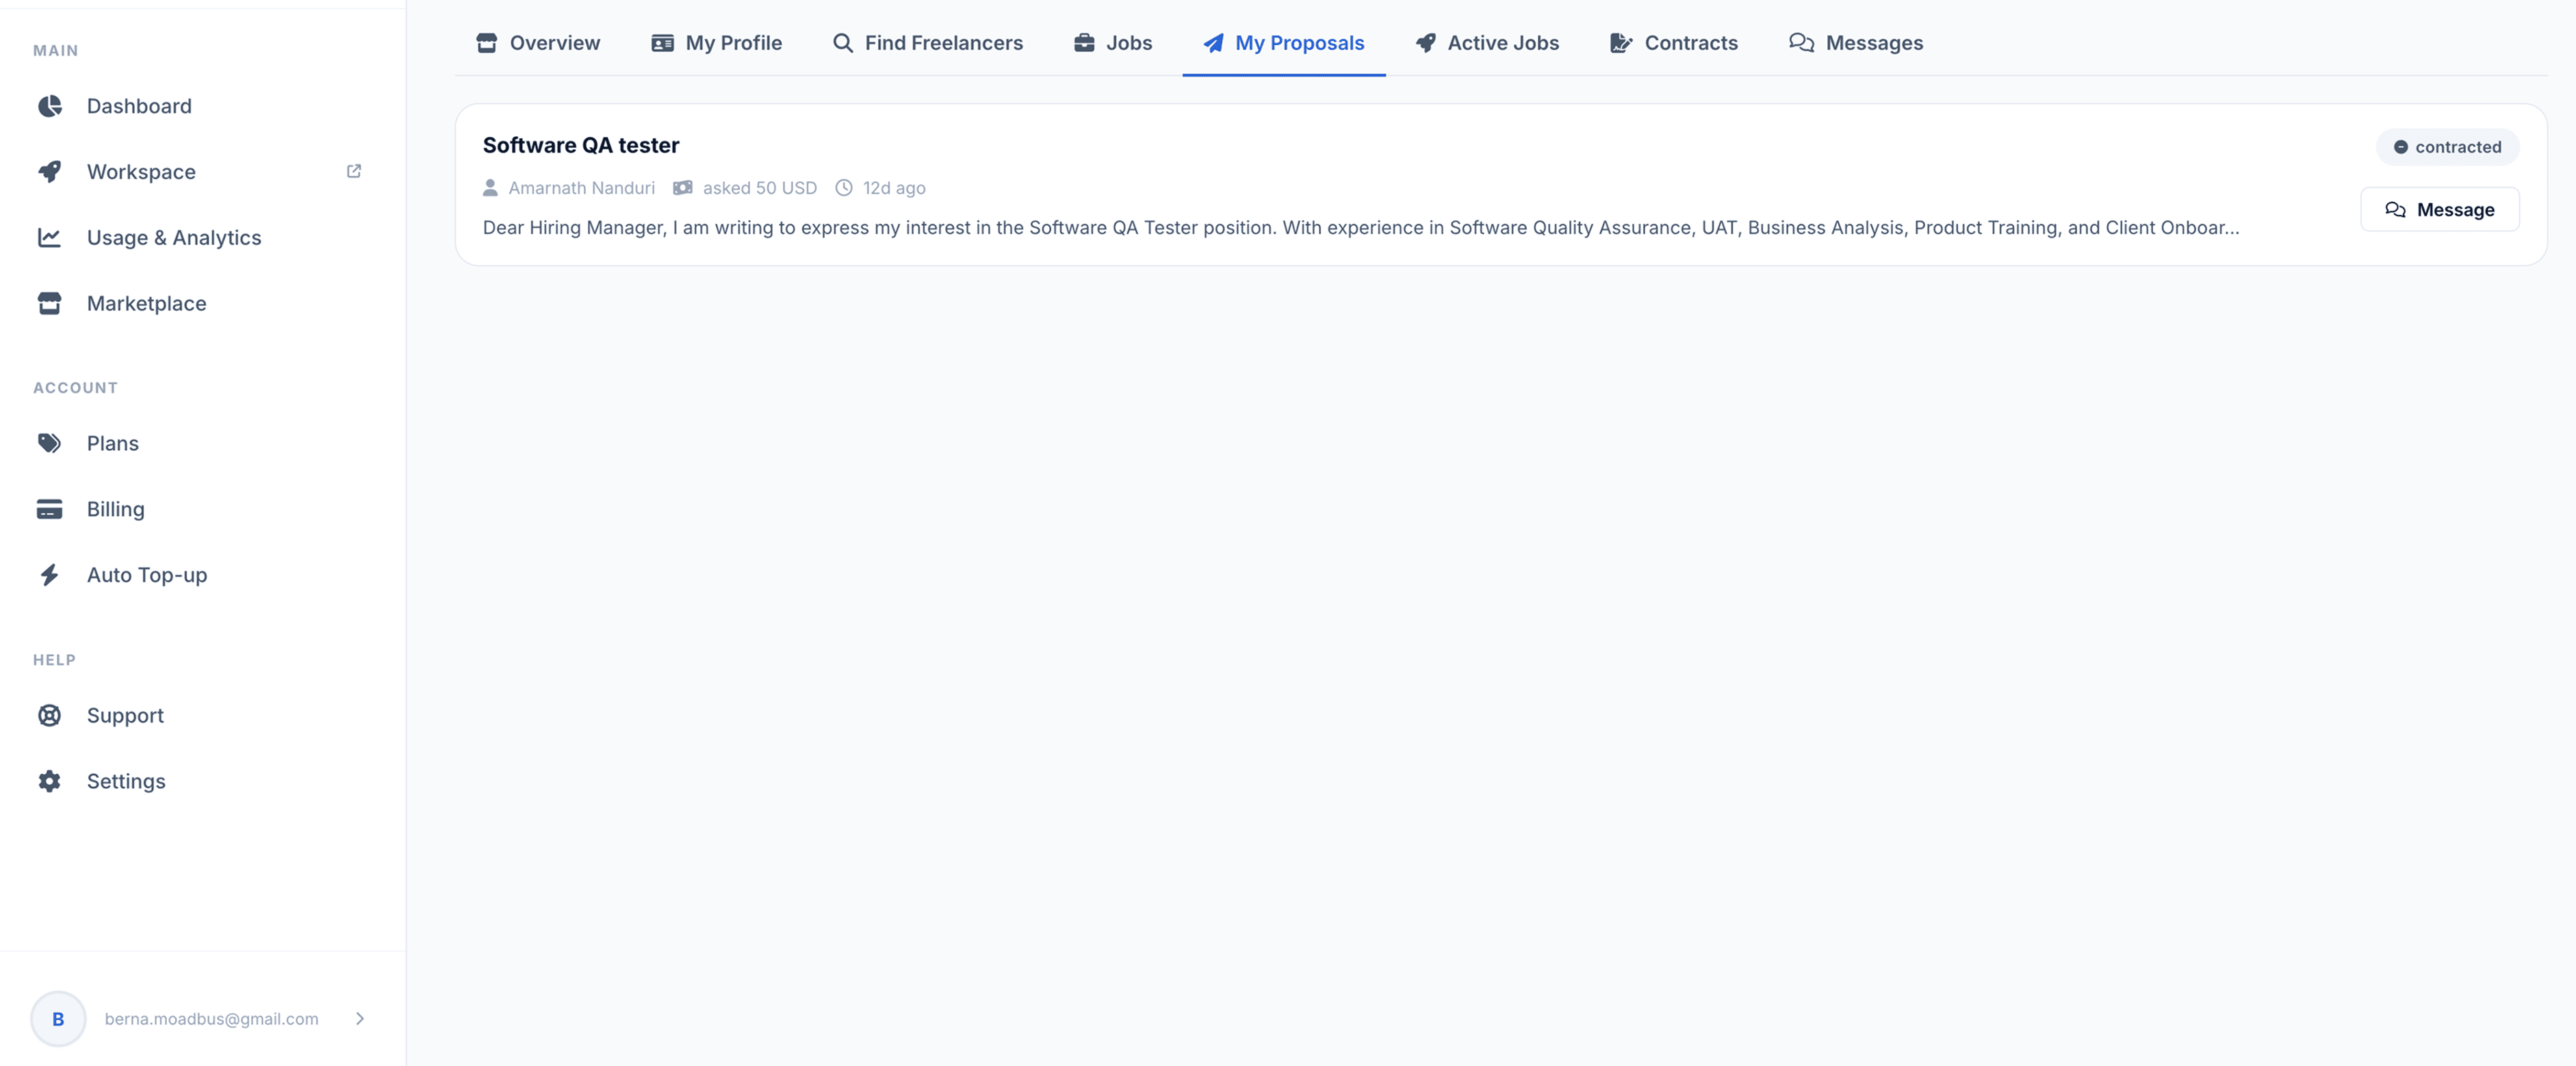Screen dimensions: 2576x1066
Task: Click the Workspace rocket icon in sidebar
Action: pyautogui.click(x=50, y=172)
